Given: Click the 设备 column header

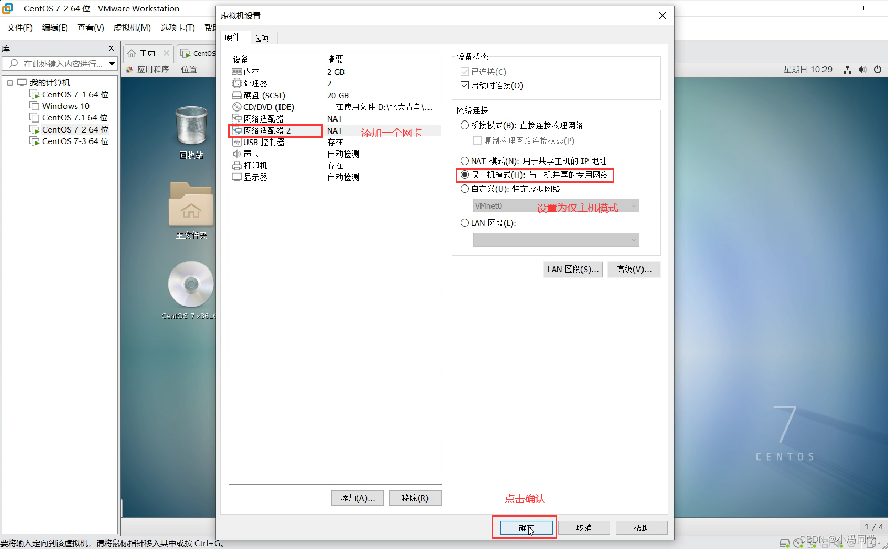Looking at the screenshot, I should (x=277, y=59).
